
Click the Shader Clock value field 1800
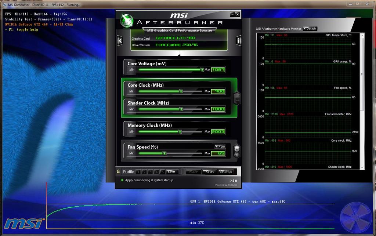point(218,109)
